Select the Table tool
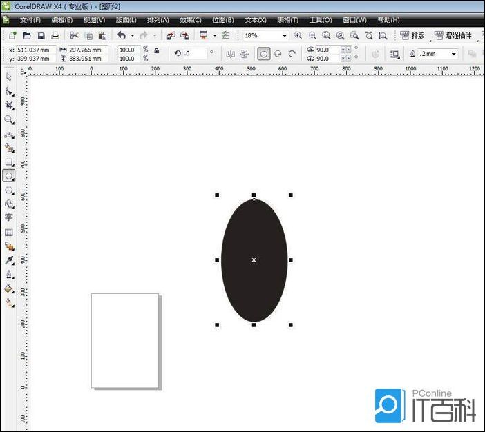 [9, 233]
